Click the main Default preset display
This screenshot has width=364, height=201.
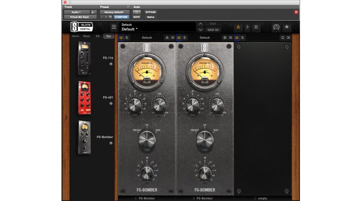coord(157,27)
